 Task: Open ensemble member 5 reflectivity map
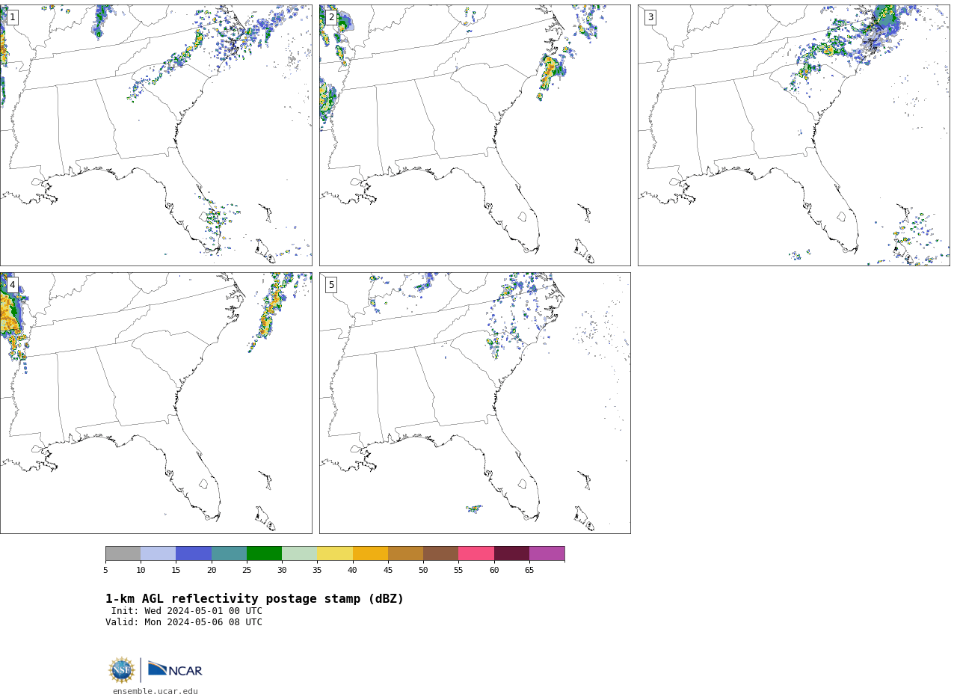click(x=475, y=402)
